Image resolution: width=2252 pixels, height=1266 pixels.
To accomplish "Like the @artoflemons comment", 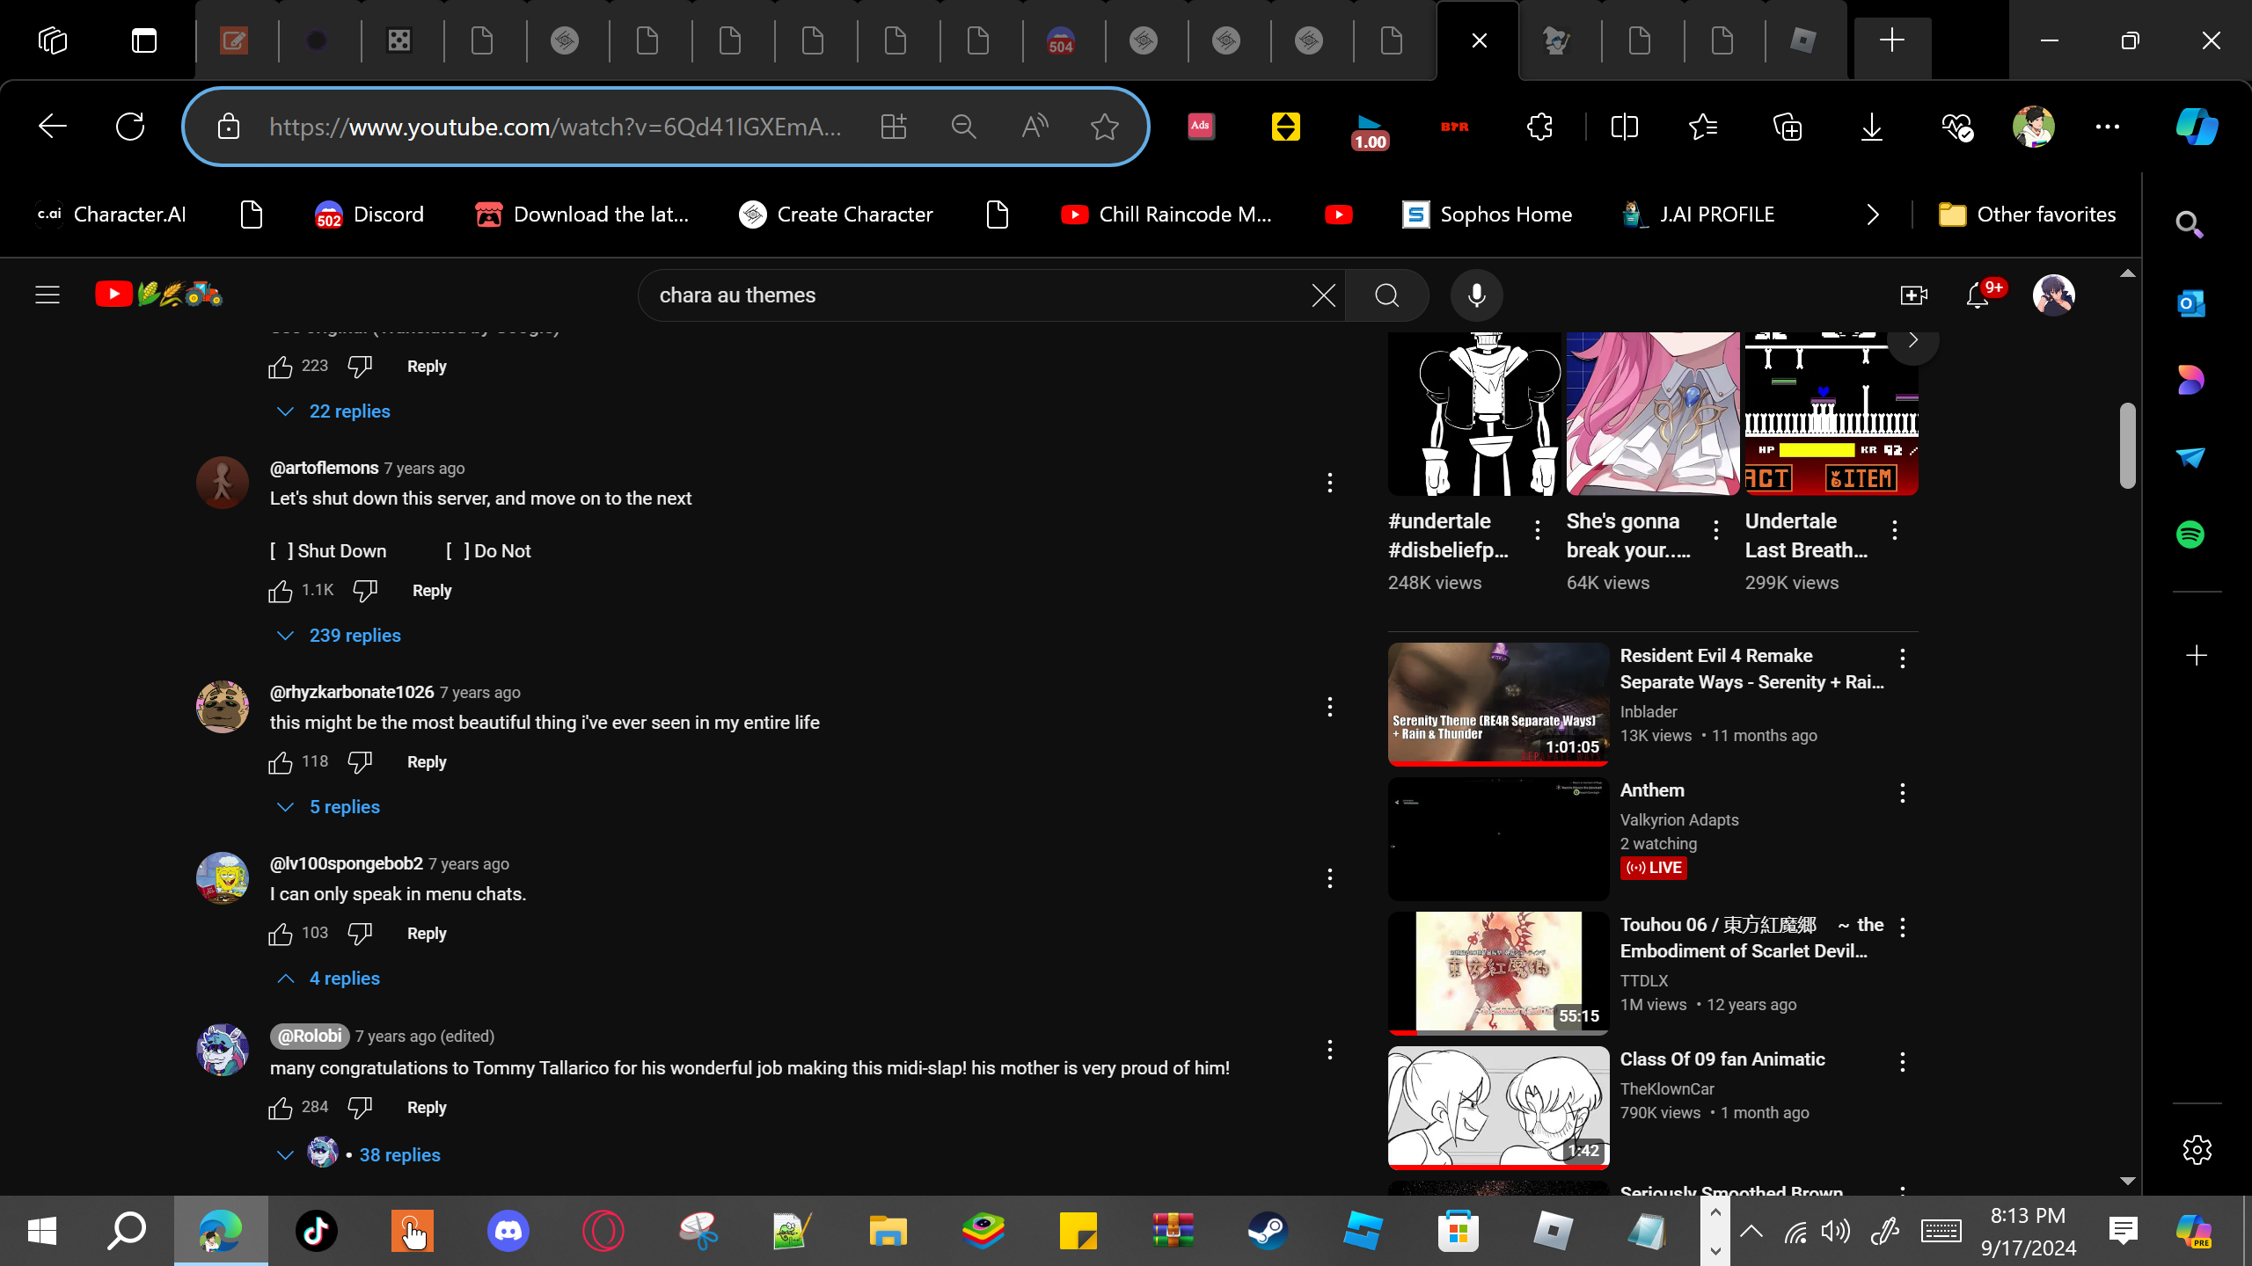I will click(281, 591).
